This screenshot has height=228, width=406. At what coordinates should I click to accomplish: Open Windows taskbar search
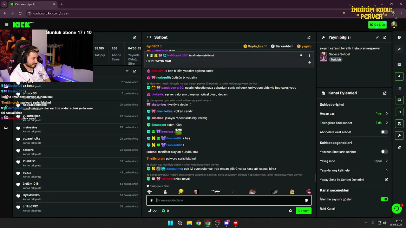[180, 223]
